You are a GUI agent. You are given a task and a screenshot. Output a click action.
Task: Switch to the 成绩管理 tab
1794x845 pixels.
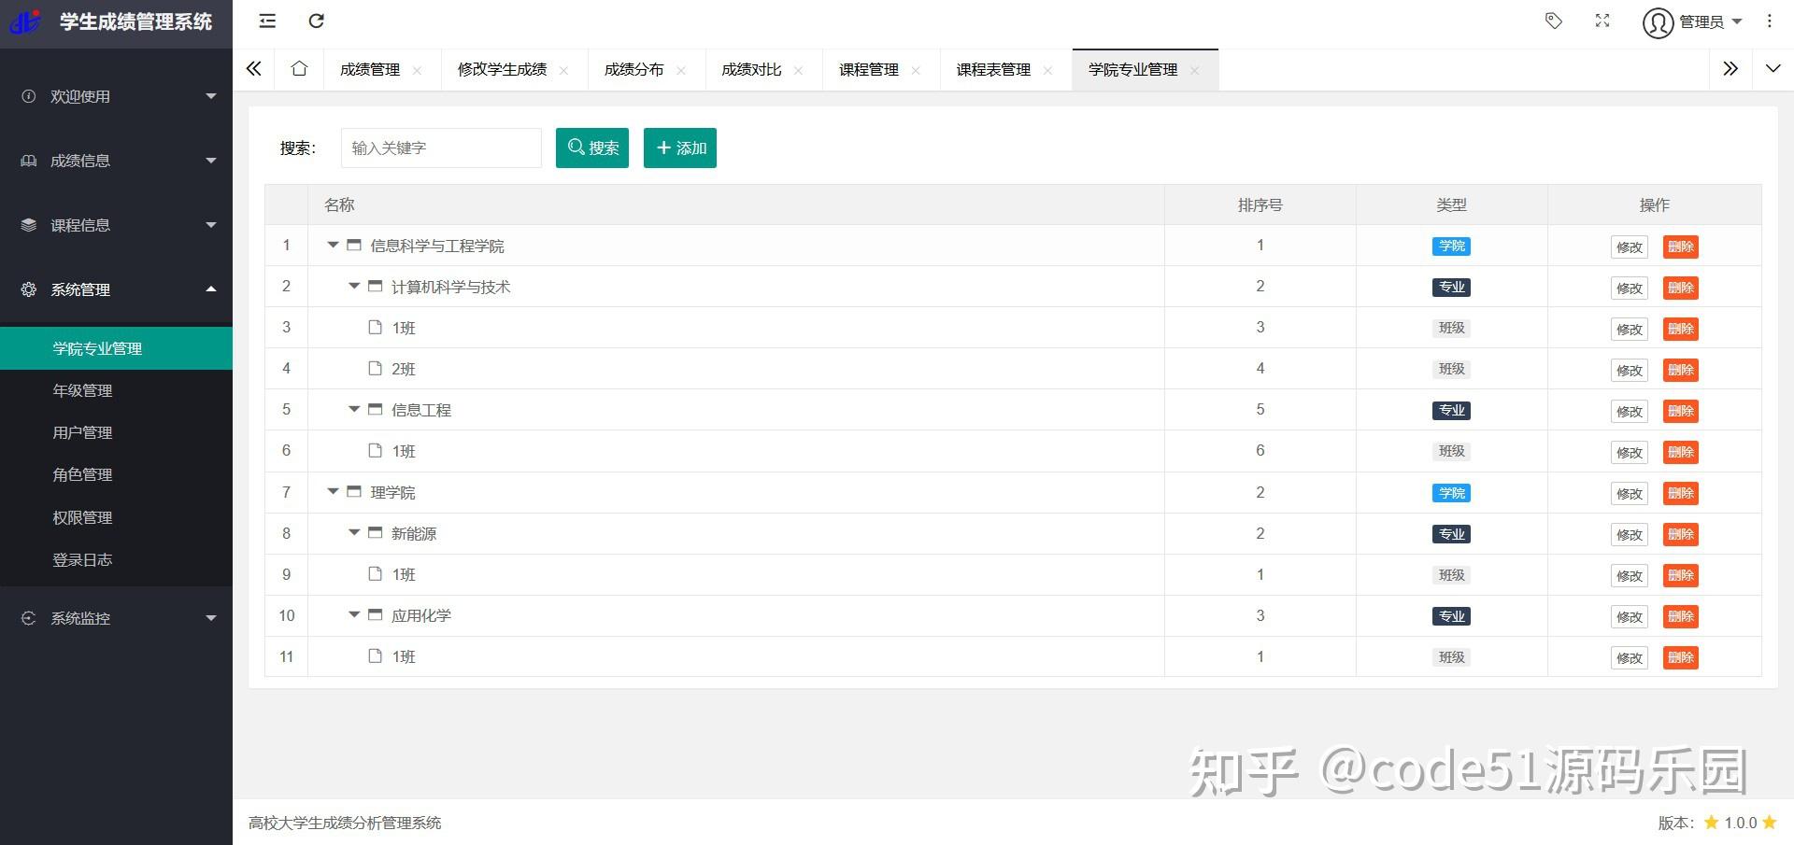click(371, 68)
